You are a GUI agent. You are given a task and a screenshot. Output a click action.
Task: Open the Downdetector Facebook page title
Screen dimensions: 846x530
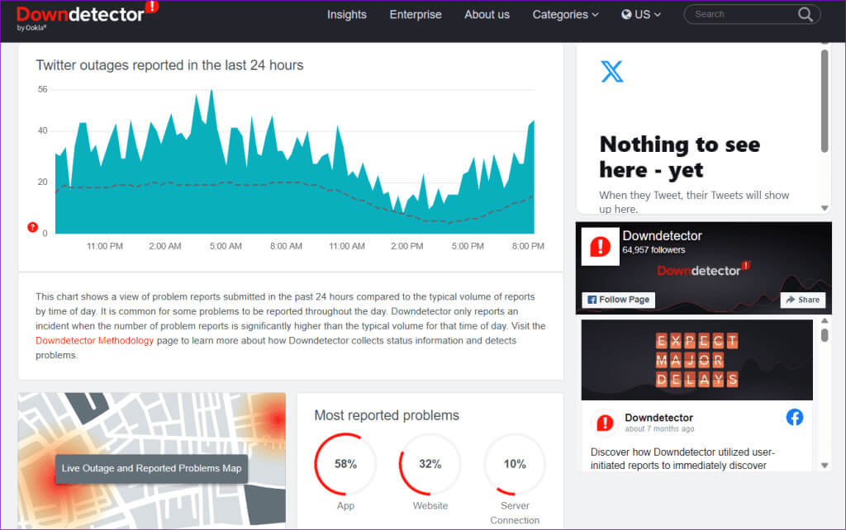662,235
